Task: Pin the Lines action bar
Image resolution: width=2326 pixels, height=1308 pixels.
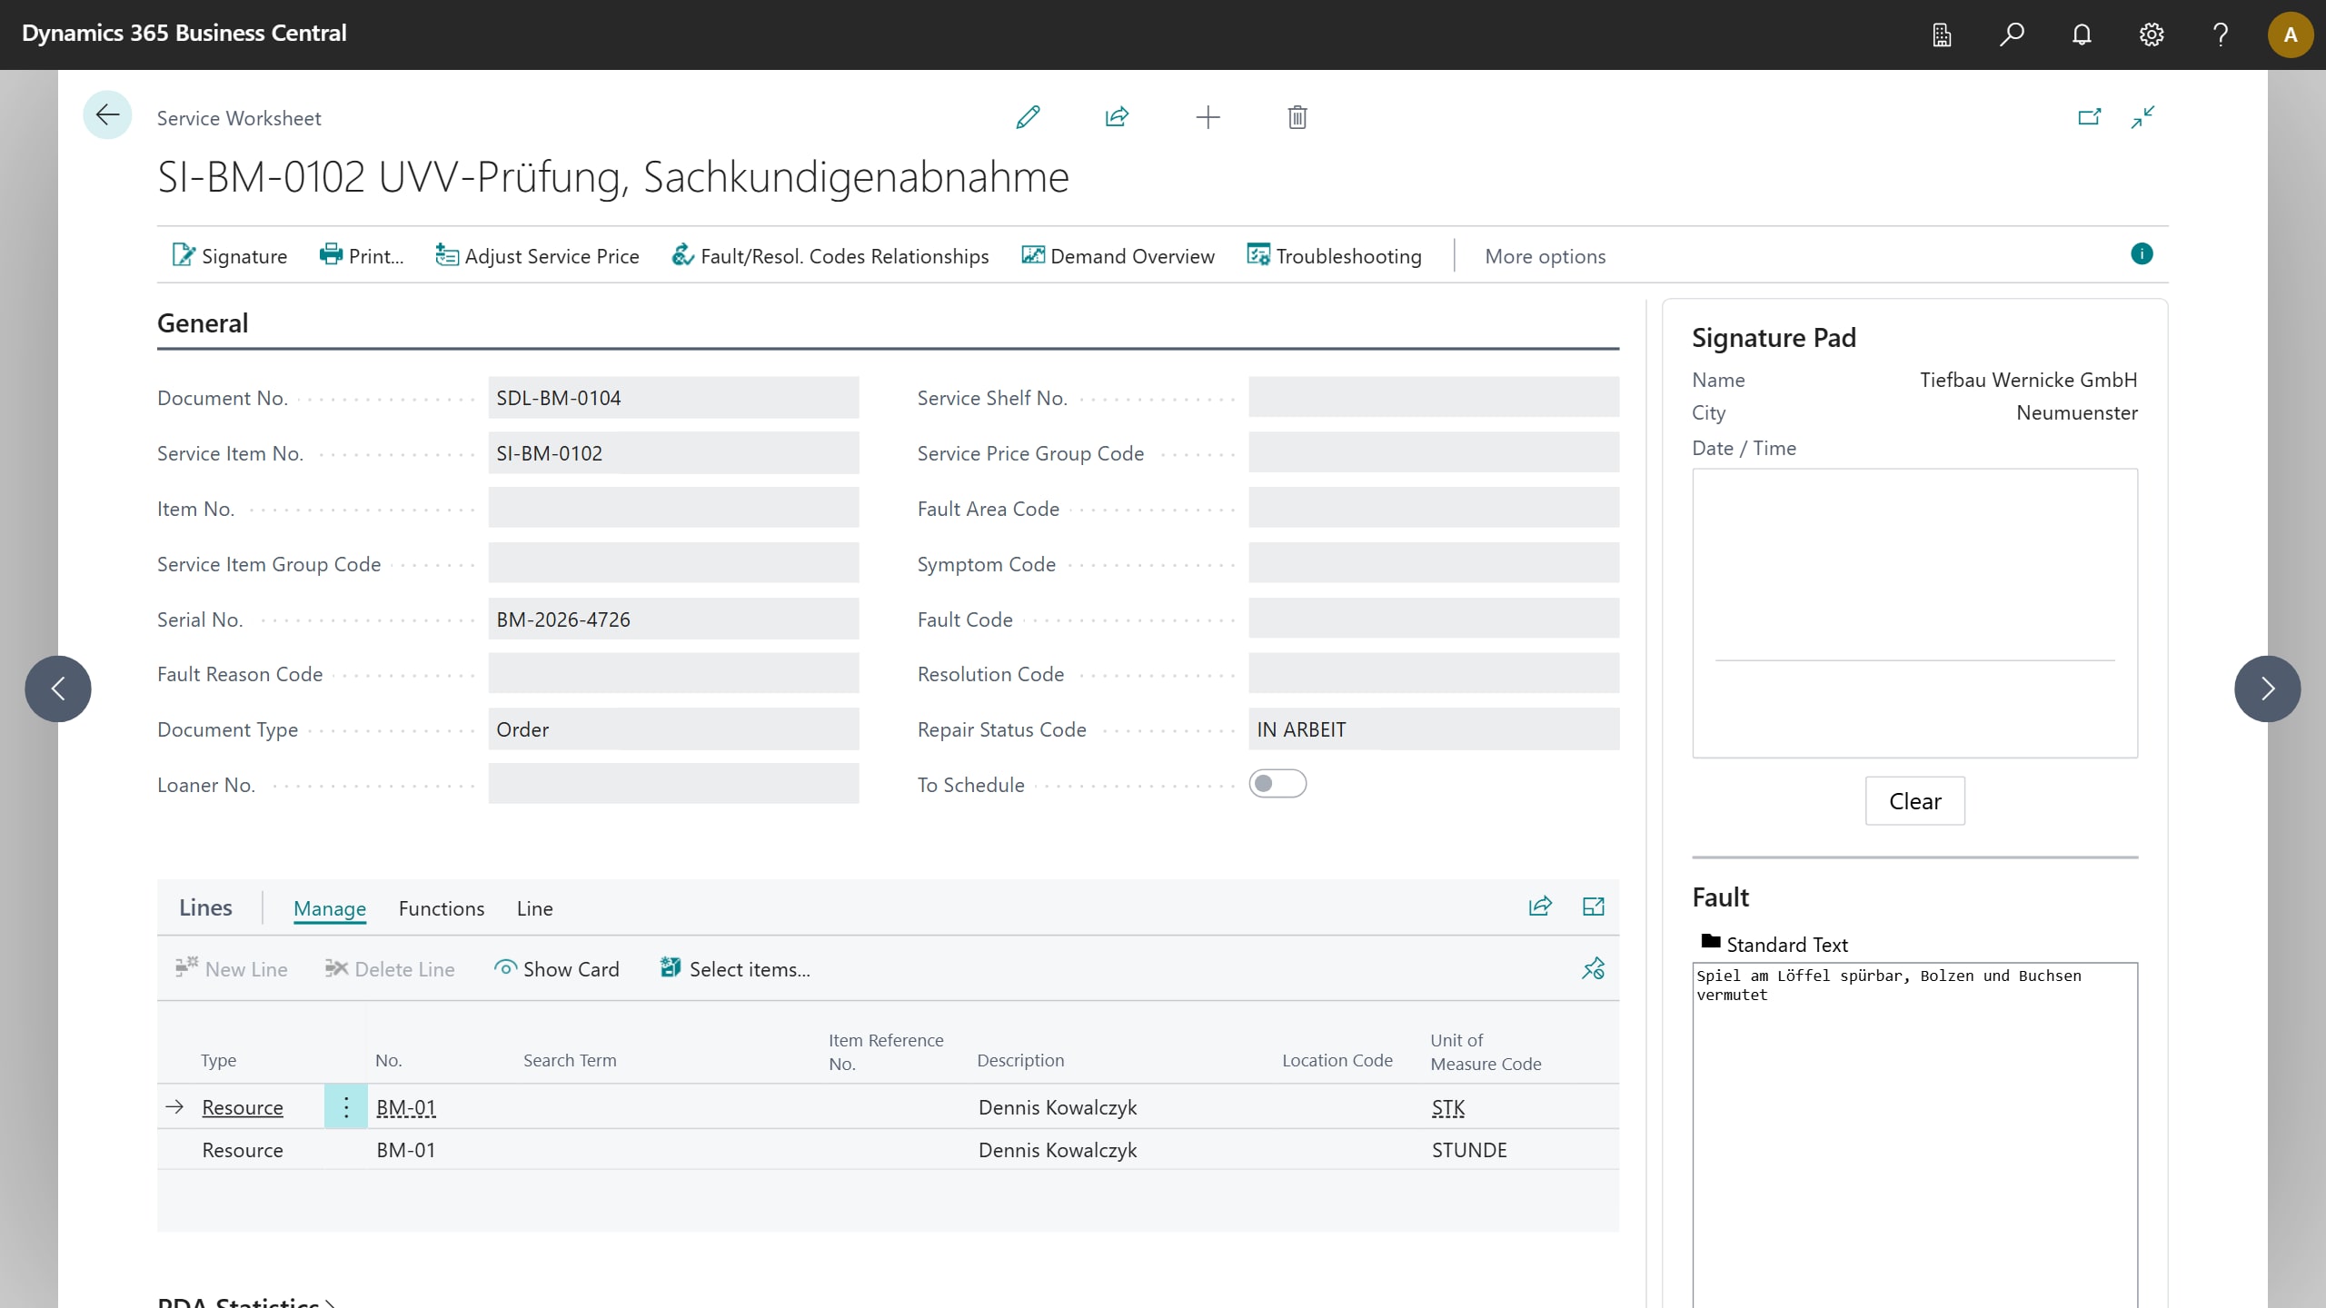Action: click(1593, 968)
